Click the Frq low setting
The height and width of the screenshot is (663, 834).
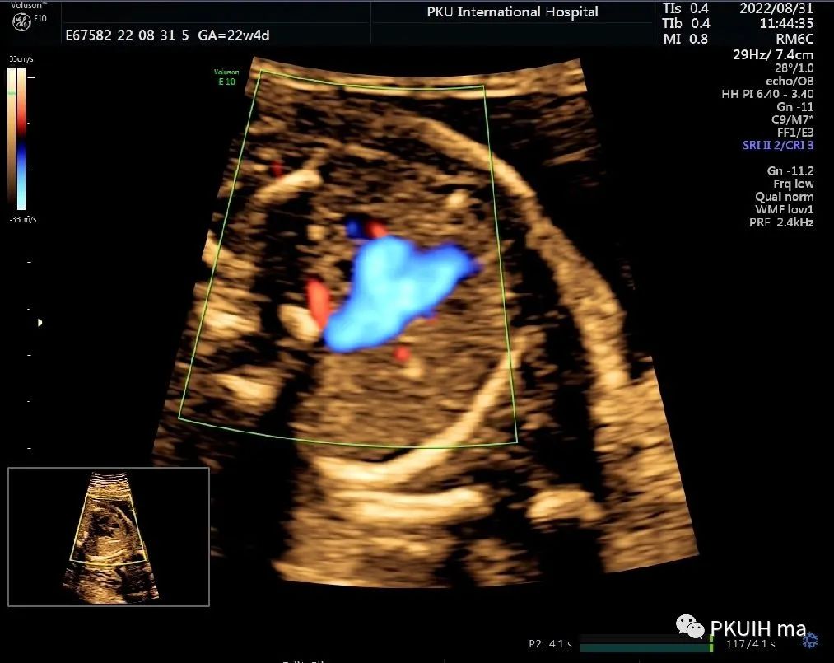tap(794, 184)
